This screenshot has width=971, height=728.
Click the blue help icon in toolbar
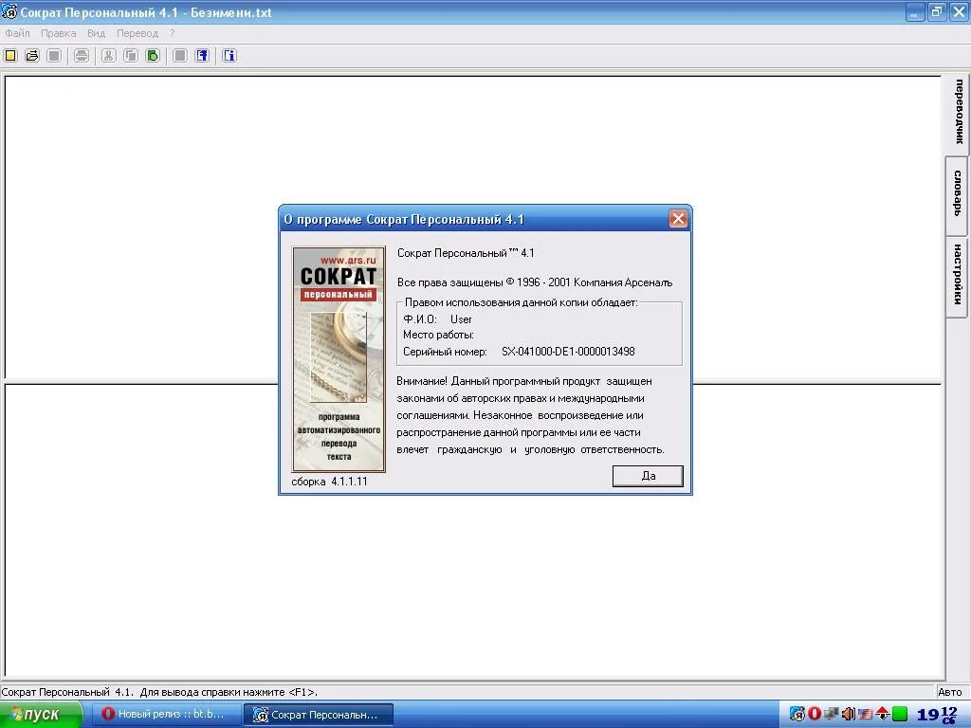click(202, 56)
